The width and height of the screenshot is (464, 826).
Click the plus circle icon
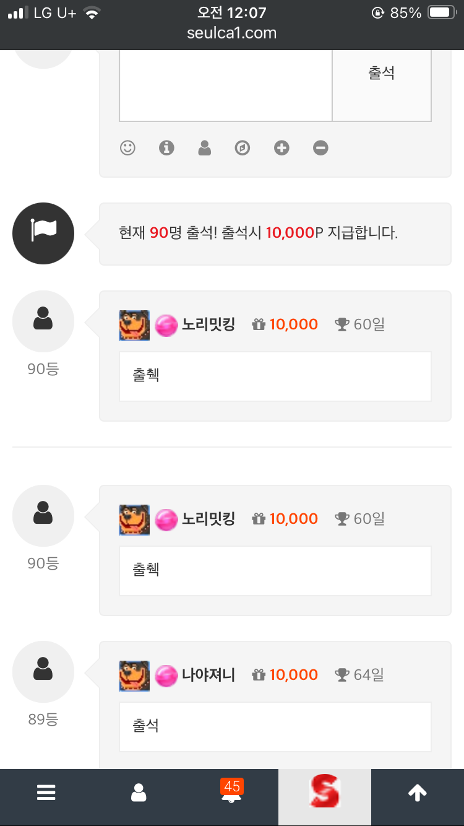click(x=281, y=148)
